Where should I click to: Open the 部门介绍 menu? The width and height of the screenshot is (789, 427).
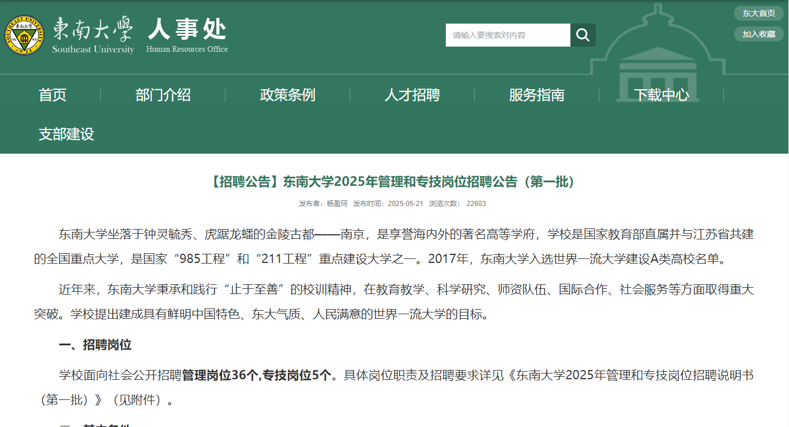click(x=163, y=95)
